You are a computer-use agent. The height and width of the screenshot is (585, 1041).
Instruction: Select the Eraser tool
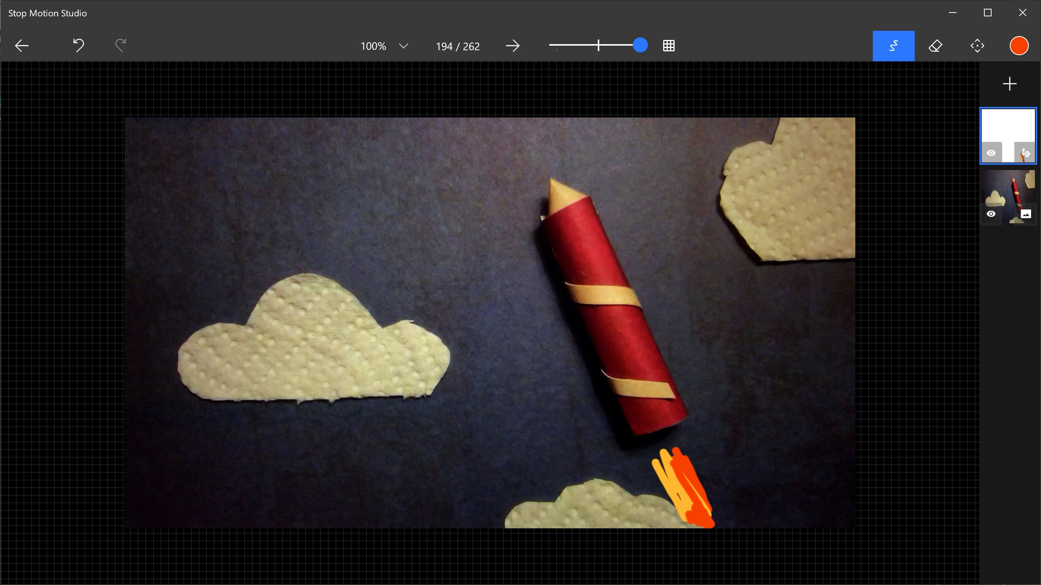[x=936, y=46]
